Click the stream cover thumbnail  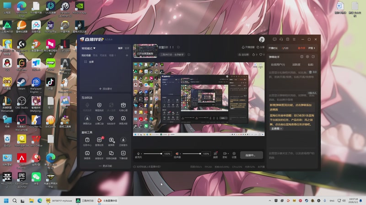pos(145,51)
